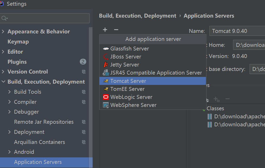Click the Version value 9.0.40
The width and height of the screenshot is (265, 168).
point(239,56)
